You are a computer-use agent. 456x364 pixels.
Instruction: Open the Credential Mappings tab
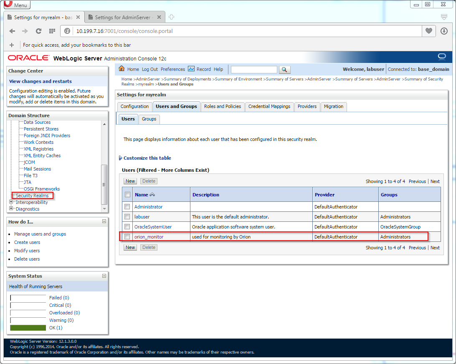[269, 106]
